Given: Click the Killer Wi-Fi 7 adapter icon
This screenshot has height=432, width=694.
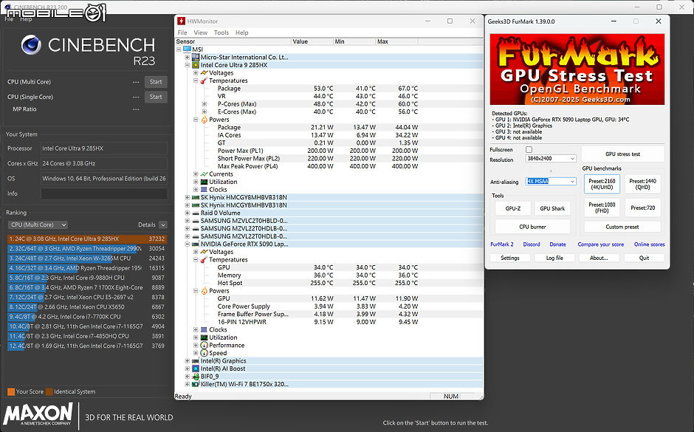Looking at the screenshot, I should pyautogui.click(x=196, y=384).
